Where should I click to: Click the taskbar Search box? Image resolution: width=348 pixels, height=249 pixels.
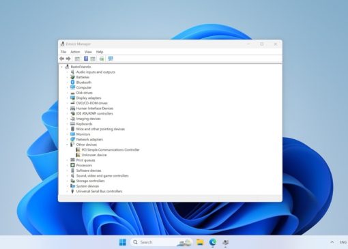point(161,242)
